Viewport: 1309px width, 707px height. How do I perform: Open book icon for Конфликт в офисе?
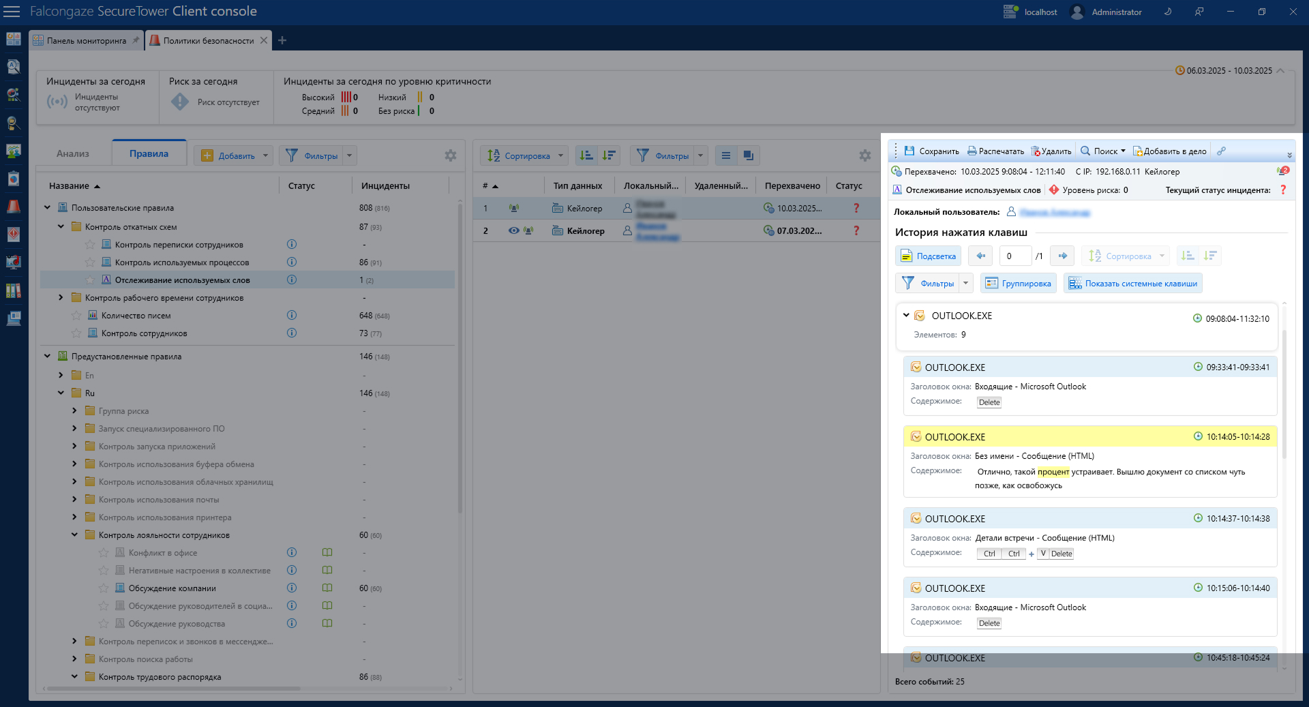pos(327,552)
